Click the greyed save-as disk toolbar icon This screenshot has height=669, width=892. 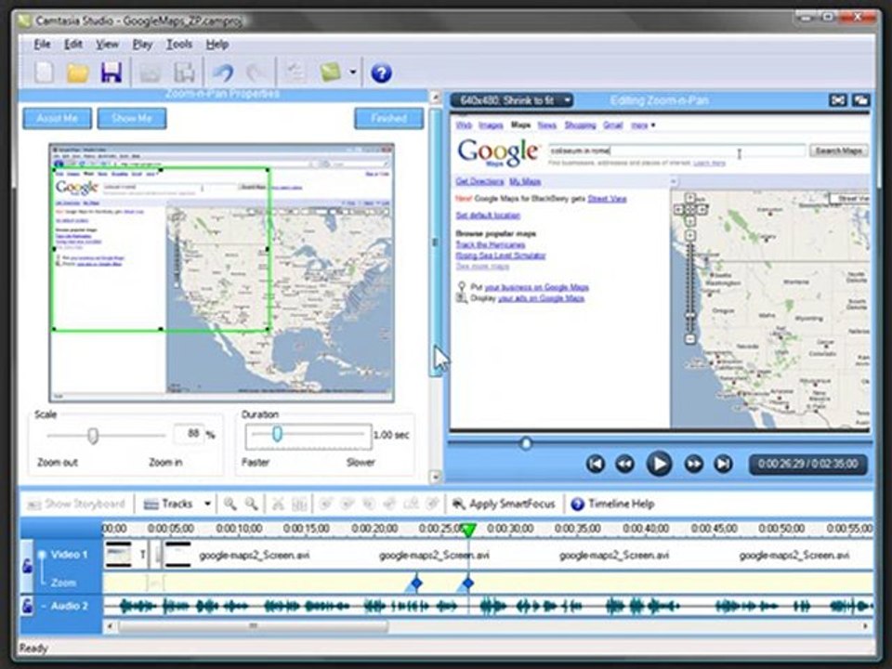point(184,72)
